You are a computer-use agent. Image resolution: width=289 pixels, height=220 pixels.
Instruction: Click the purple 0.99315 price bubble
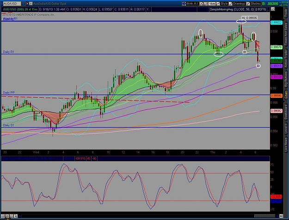(276, 66)
